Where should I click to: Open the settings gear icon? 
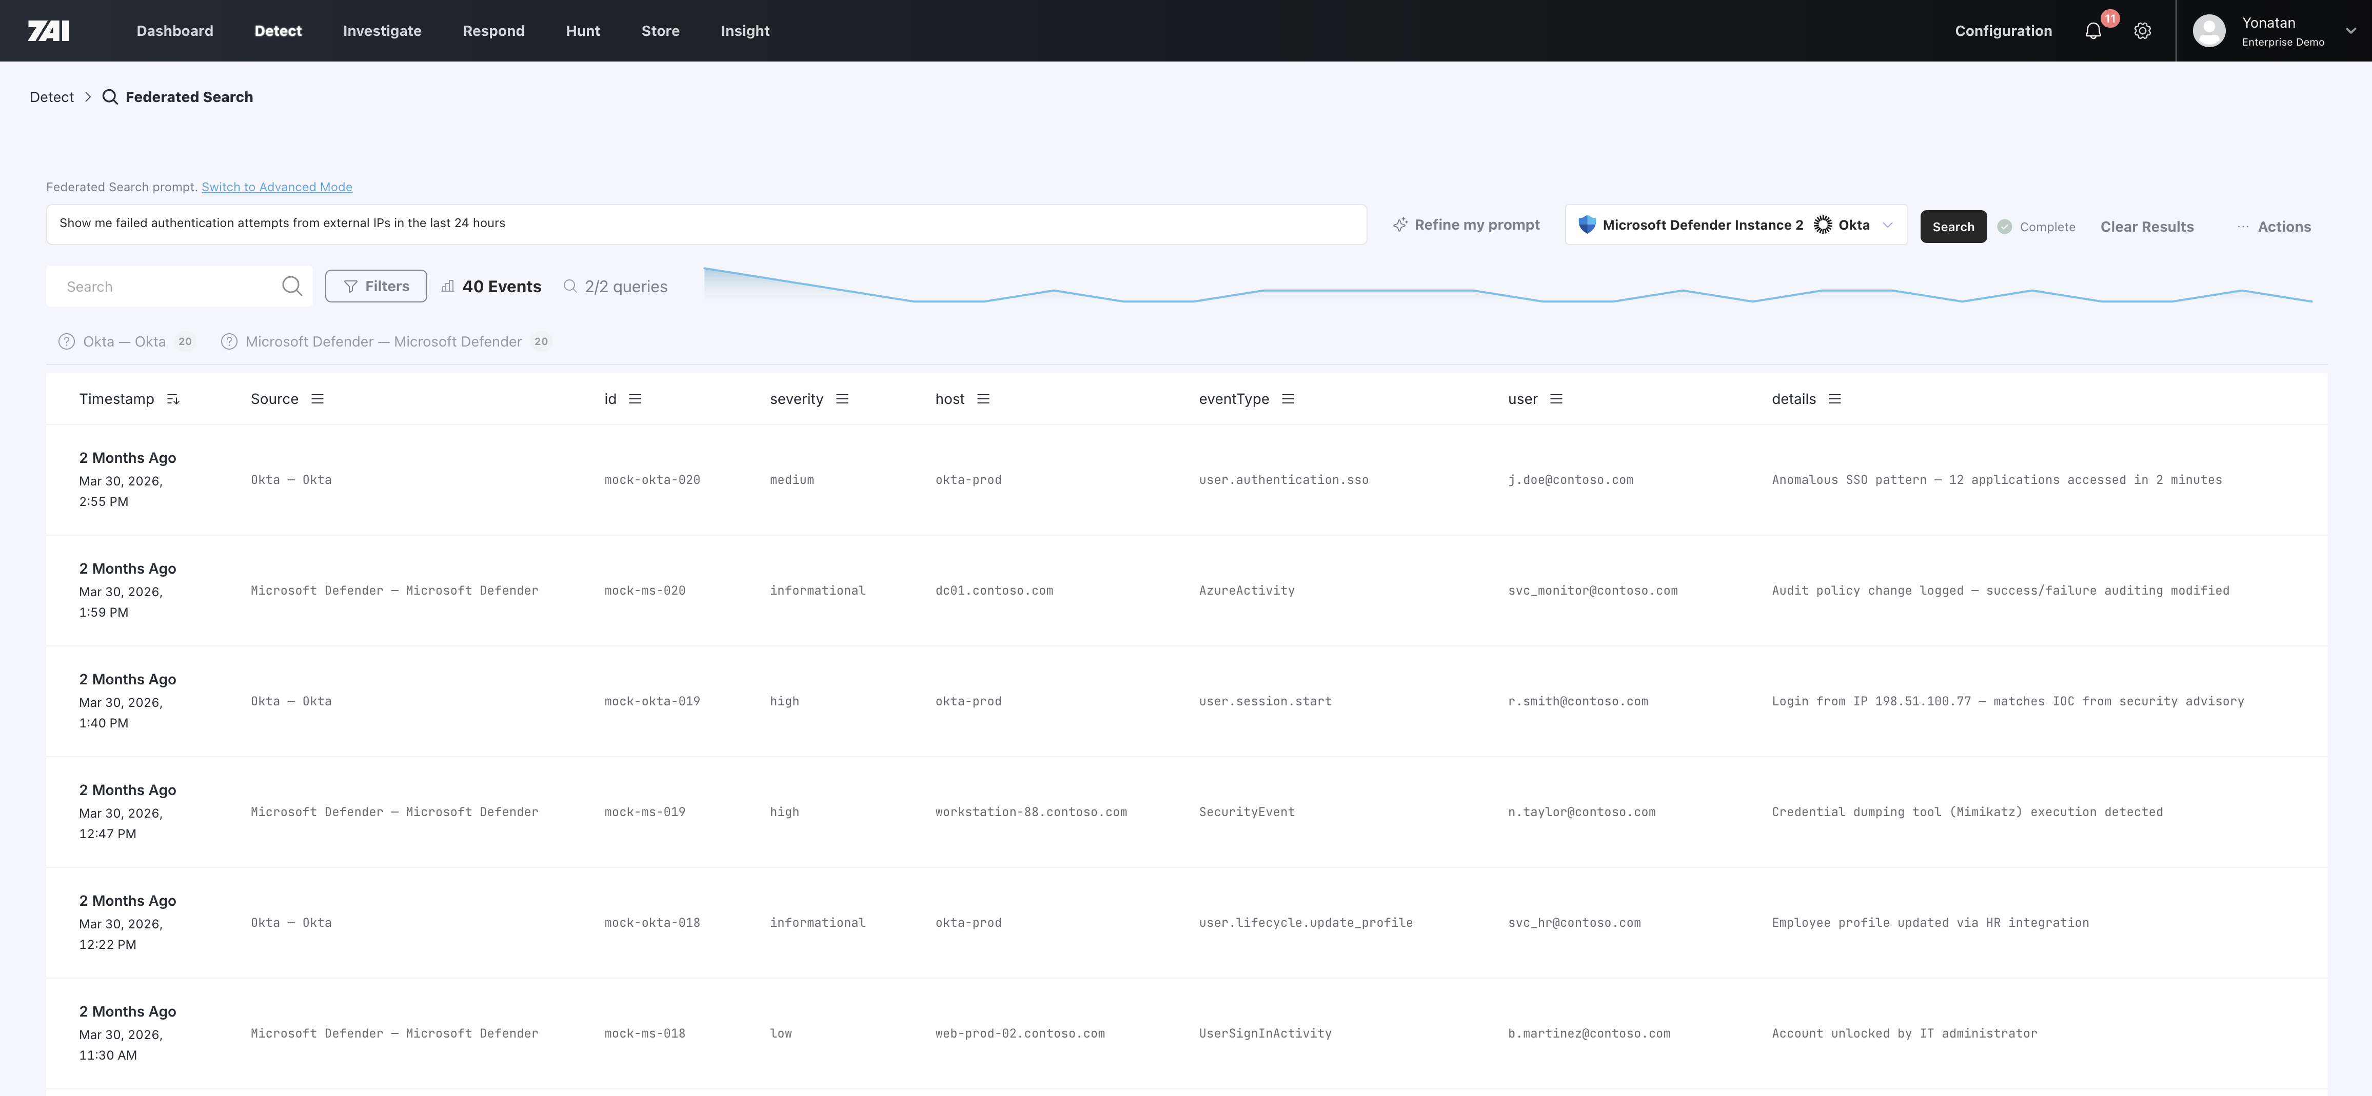click(2143, 30)
